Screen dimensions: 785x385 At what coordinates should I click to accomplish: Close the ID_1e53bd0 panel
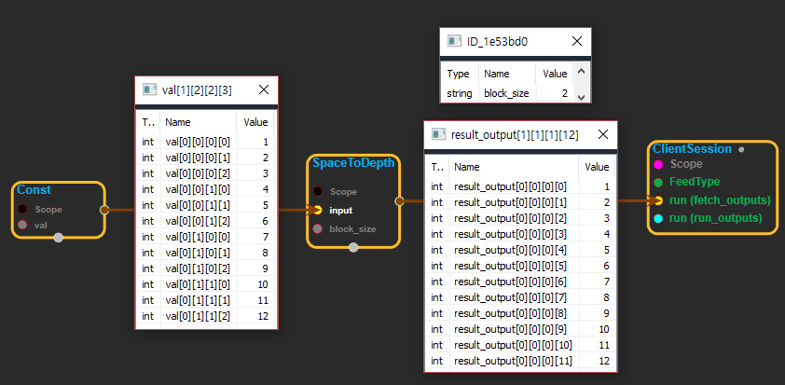point(577,41)
